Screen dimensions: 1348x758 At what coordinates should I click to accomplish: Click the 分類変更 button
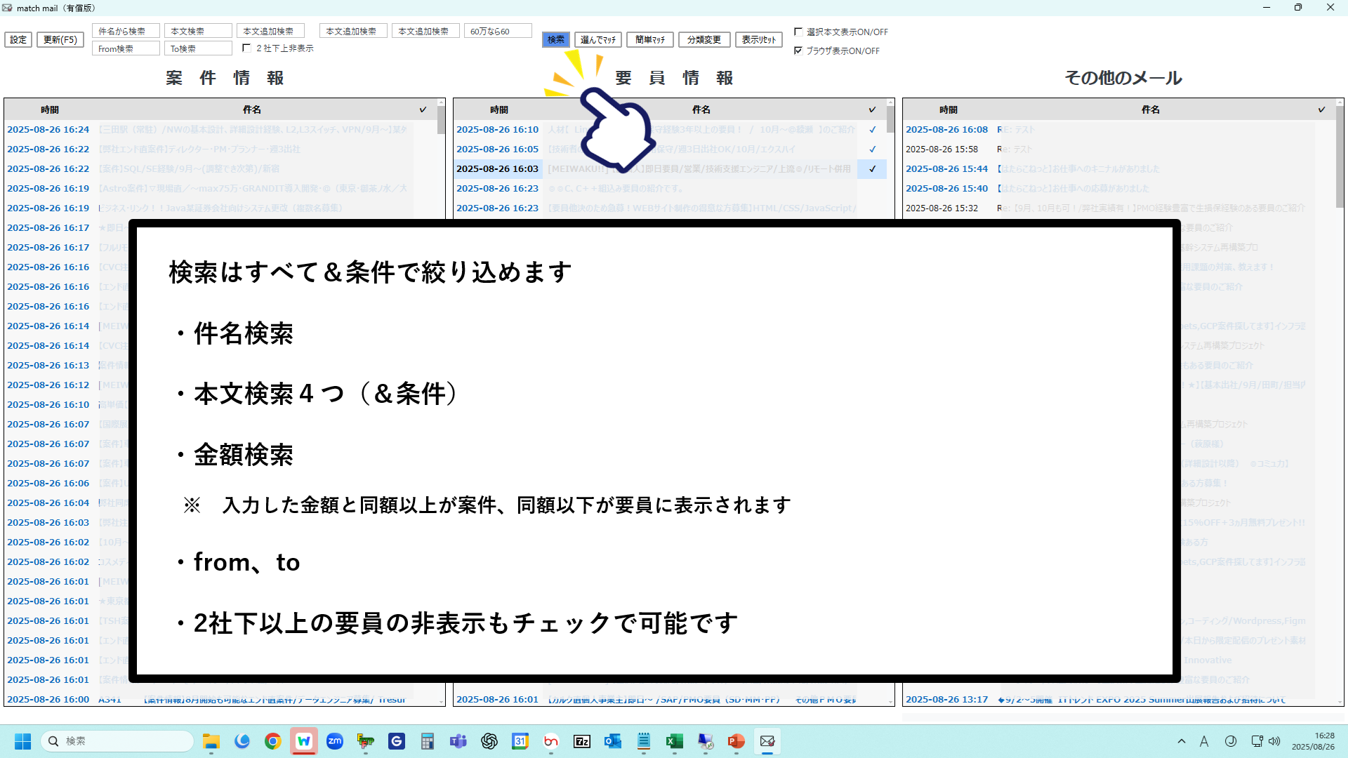(x=704, y=40)
